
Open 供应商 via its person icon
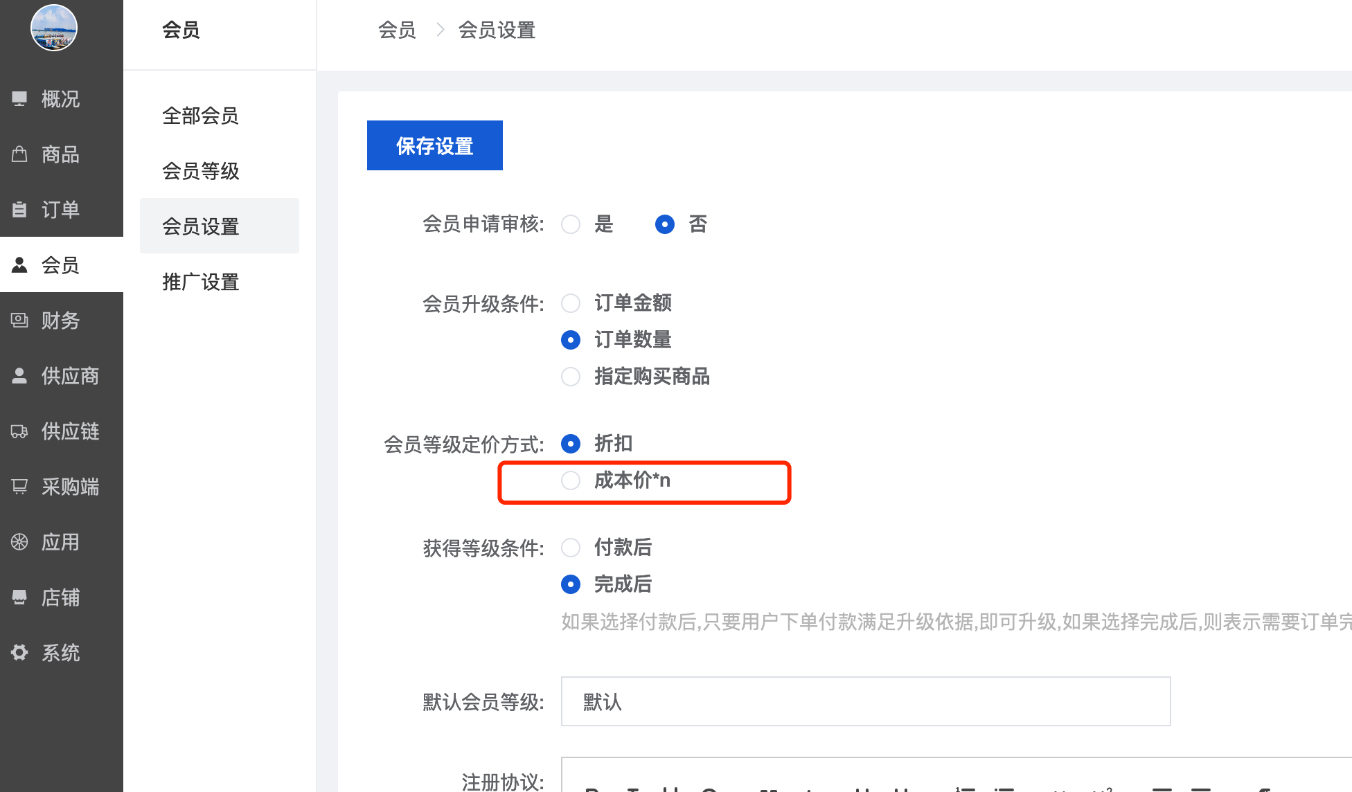point(19,376)
